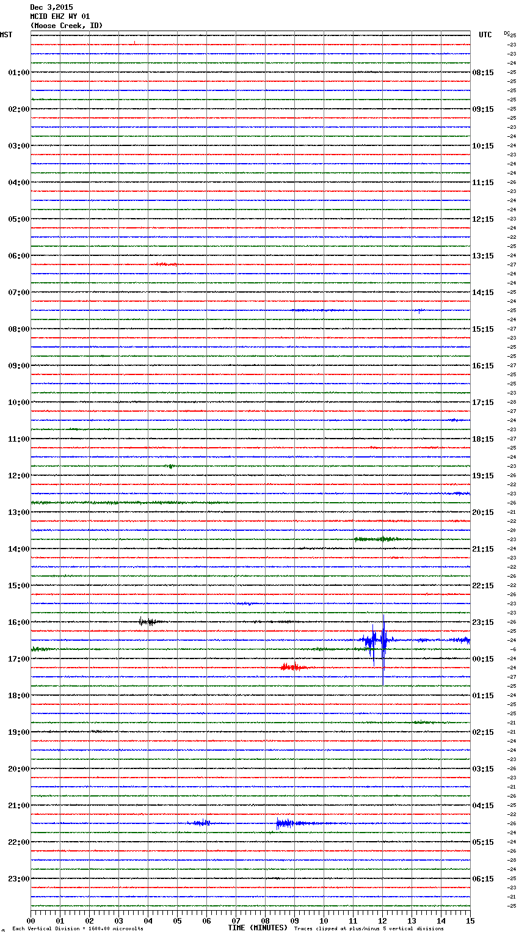Select the '04:15' UTC time label
Image resolution: width=519 pixels, height=937 pixels.
[483, 806]
